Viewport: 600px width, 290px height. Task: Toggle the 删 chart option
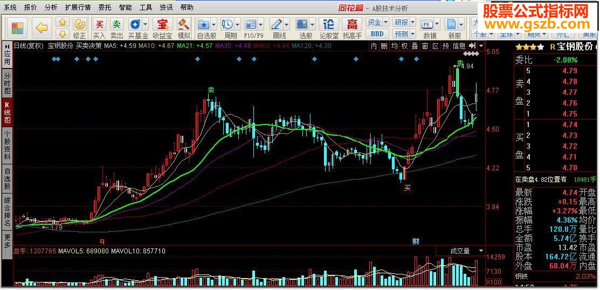click(384, 46)
